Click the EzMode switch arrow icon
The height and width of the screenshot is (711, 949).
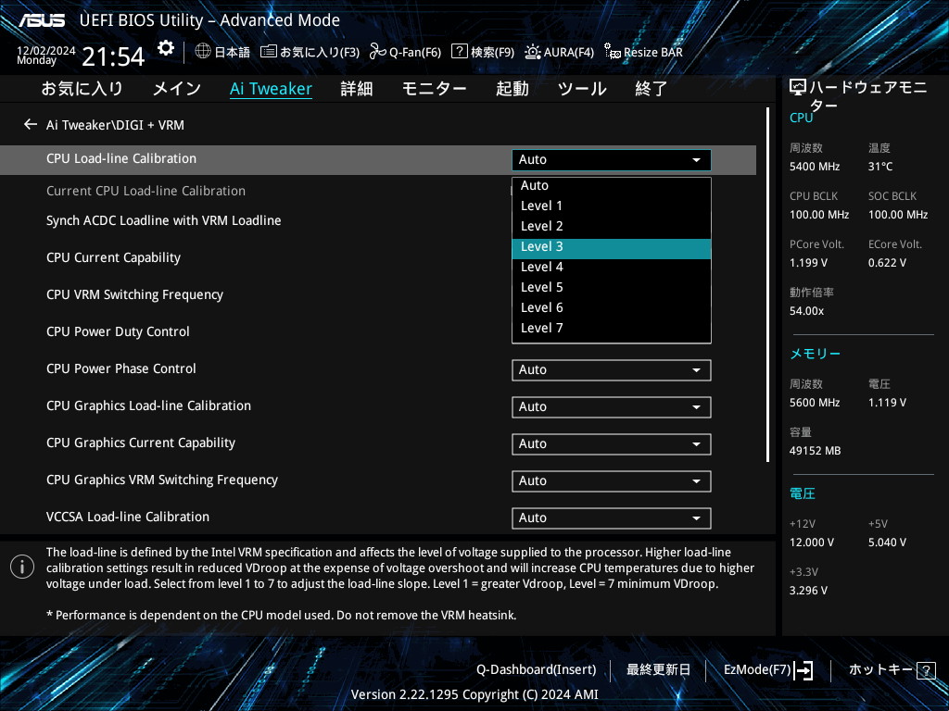803,670
